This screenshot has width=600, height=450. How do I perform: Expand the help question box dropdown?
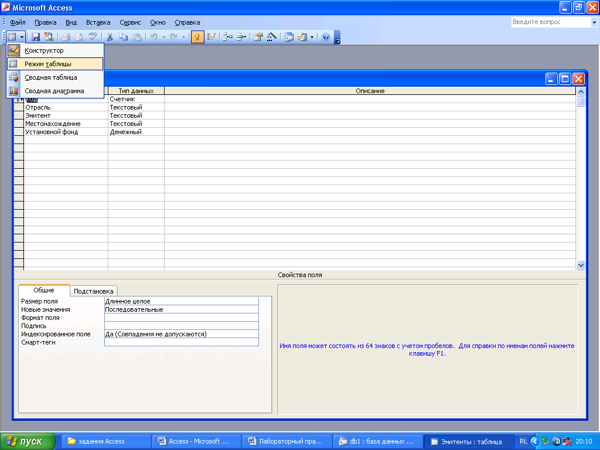(x=594, y=22)
